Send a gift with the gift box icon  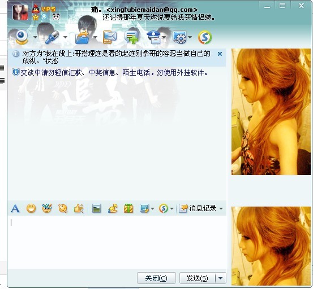point(128,209)
